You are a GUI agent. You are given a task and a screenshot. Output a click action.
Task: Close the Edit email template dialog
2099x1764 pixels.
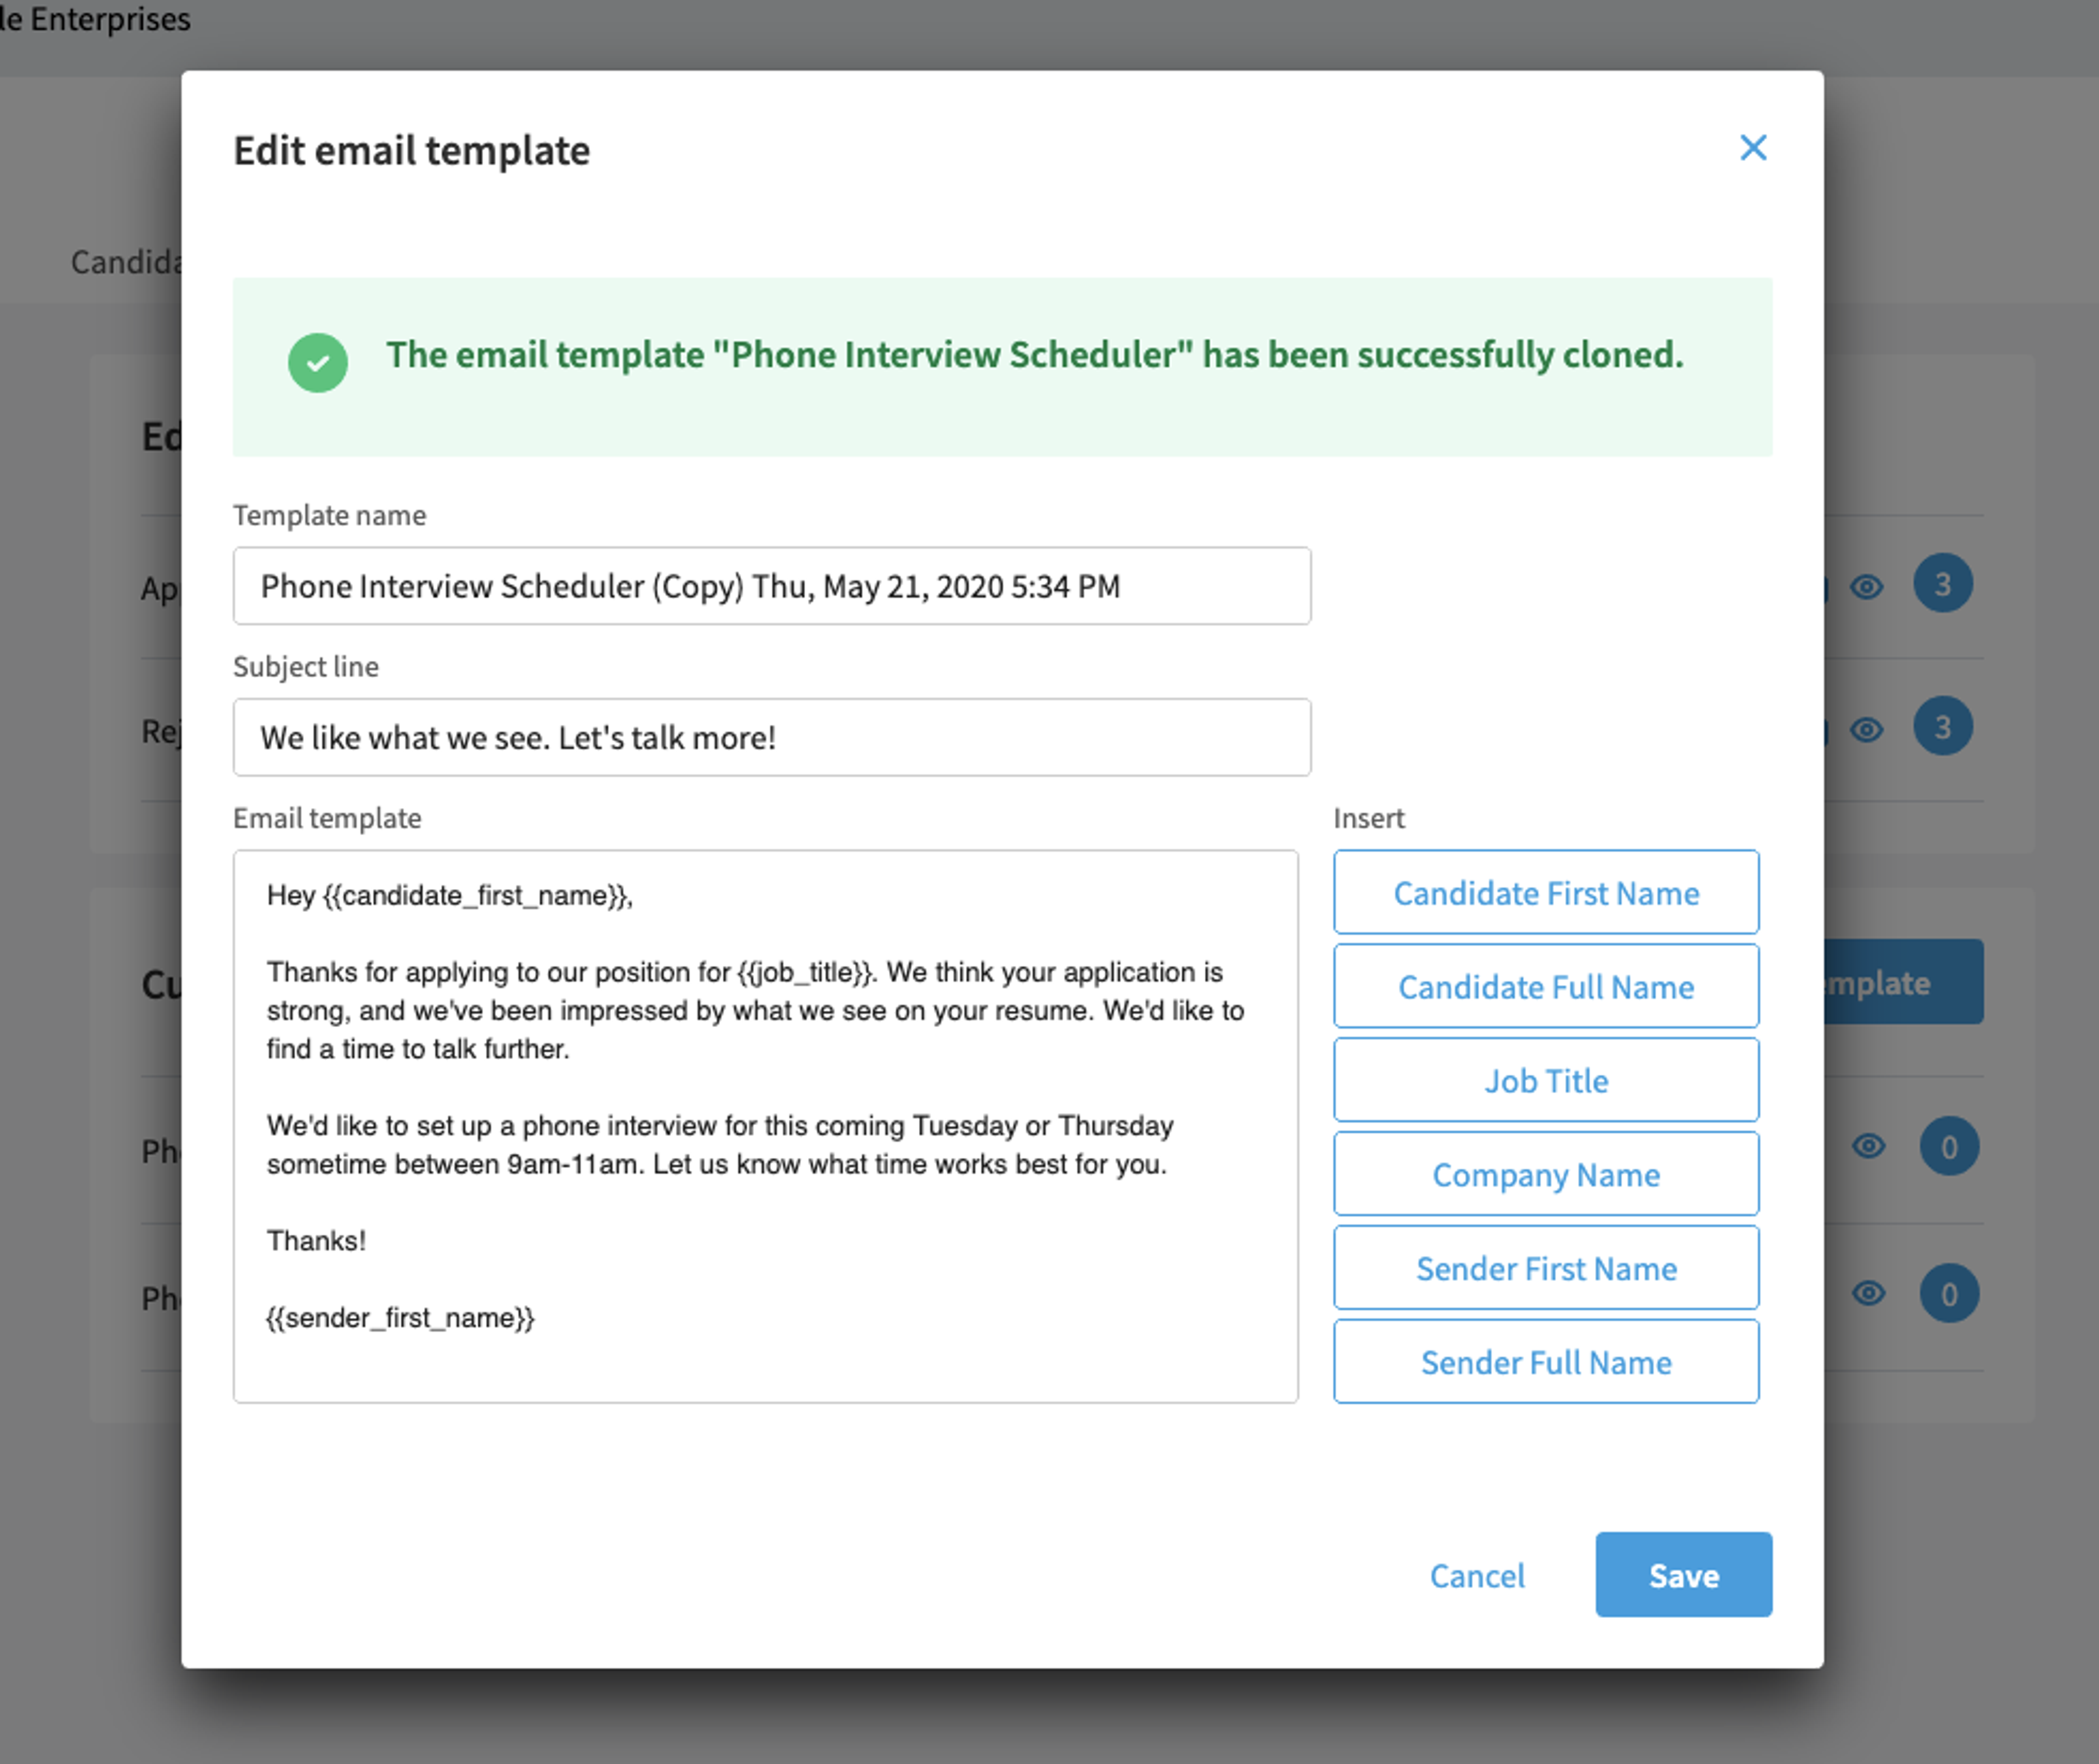pos(1753,148)
